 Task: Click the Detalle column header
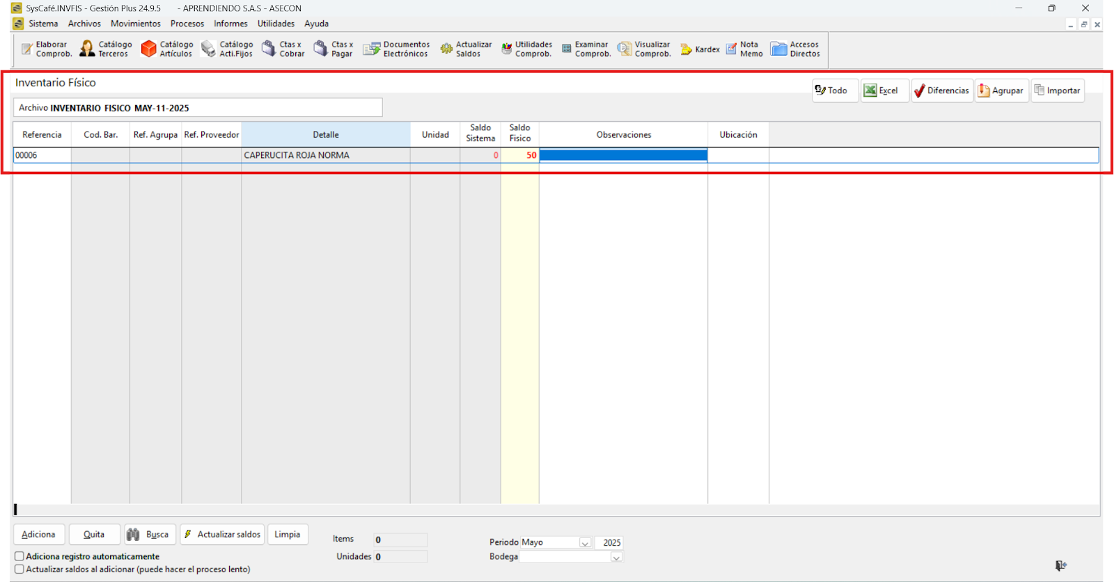coord(325,134)
